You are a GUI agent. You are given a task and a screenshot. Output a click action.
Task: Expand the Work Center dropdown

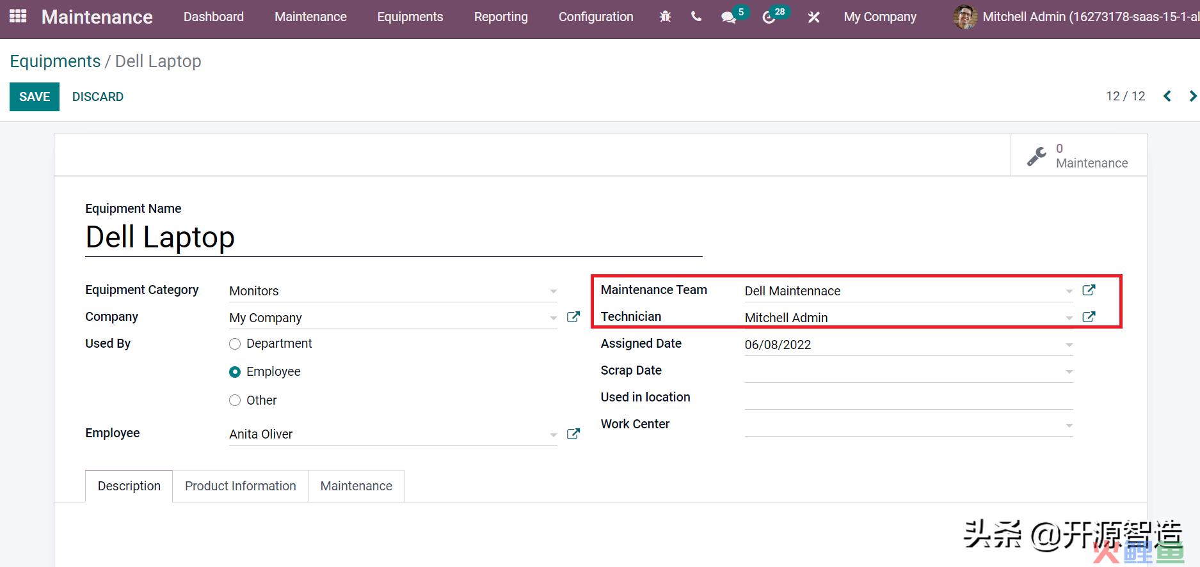click(1069, 426)
